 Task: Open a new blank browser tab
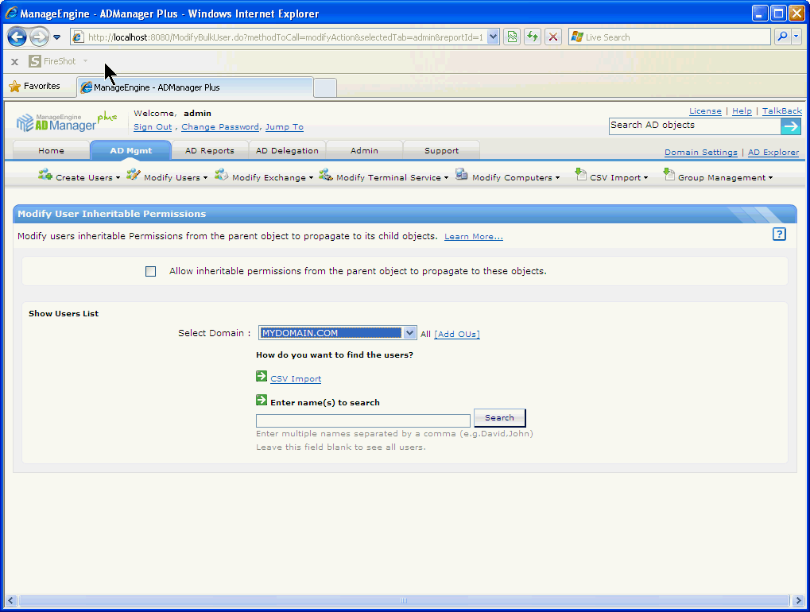pos(325,87)
